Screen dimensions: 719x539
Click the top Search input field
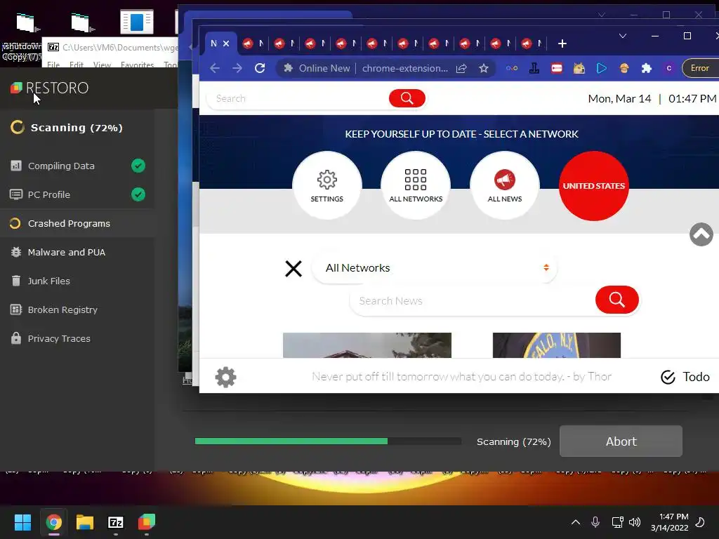[299, 98]
